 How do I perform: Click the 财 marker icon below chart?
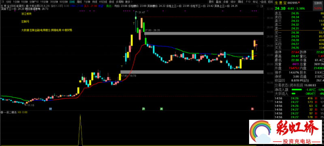pyautogui.click(x=50, y=108)
